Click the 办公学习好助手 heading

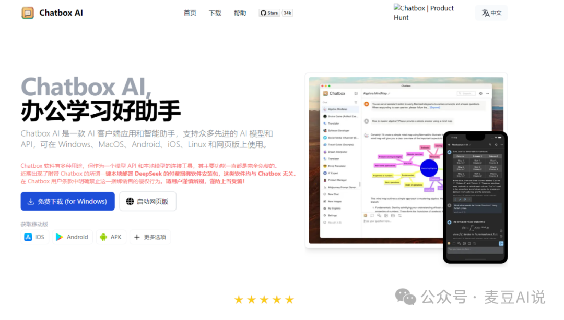(101, 111)
